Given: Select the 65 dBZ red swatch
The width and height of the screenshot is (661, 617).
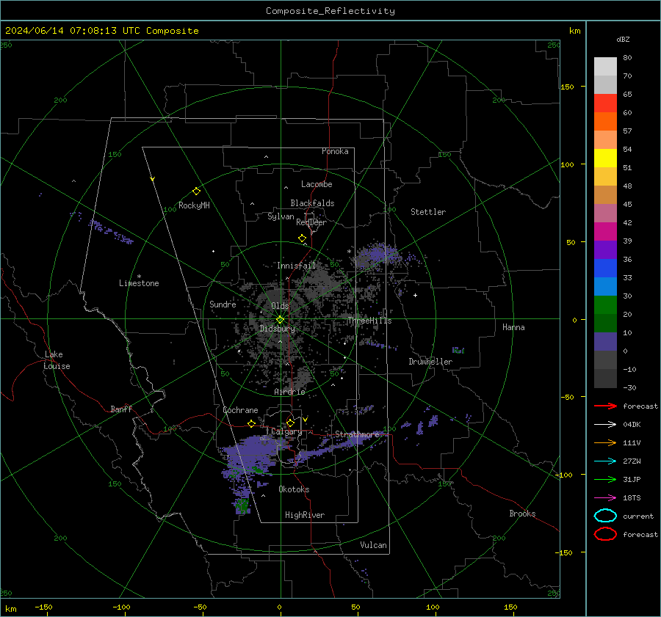Looking at the screenshot, I should 605,103.
